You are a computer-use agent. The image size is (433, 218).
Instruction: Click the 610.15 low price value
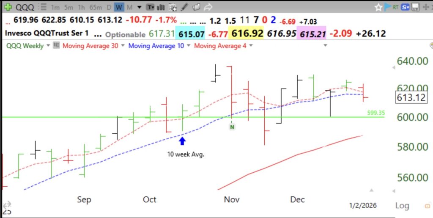[x=82, y=20]
